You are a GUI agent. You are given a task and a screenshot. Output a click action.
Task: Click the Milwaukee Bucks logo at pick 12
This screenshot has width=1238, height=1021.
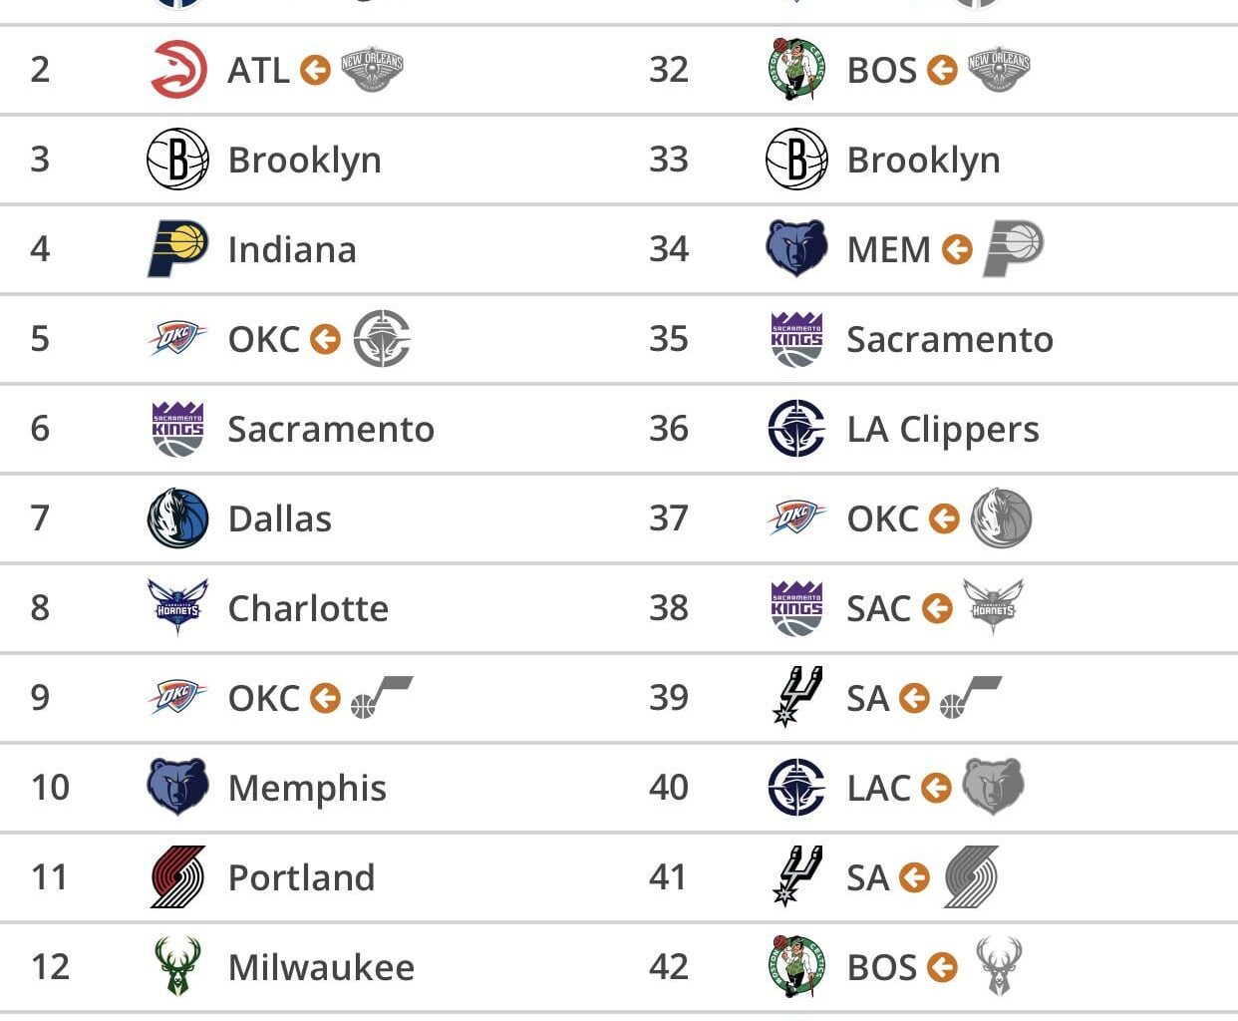177,965
